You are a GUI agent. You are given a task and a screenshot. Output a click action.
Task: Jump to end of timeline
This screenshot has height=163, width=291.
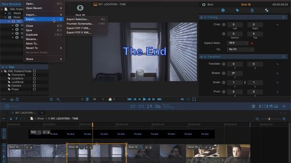[x=160, y=99]
